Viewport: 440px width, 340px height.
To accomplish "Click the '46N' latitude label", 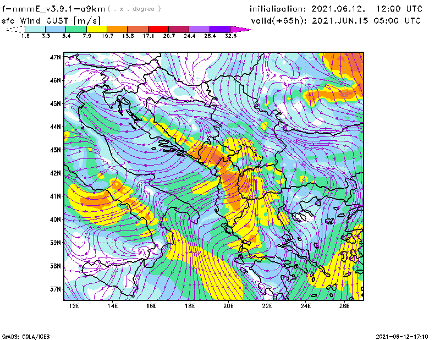I will (x=56, y=80).
